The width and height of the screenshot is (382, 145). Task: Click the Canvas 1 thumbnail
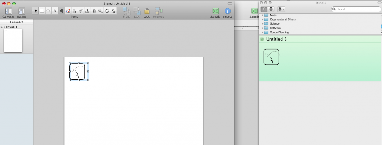click(13, 41)
